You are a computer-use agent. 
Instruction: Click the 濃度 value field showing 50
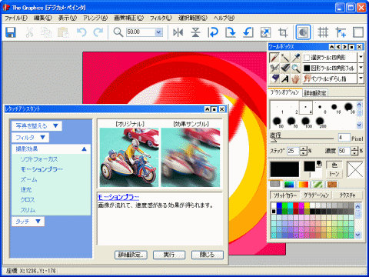(x=344, y=151)
